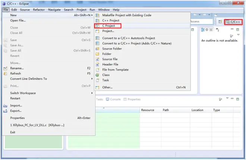Click the Header File icon

(x=97, y=65)
